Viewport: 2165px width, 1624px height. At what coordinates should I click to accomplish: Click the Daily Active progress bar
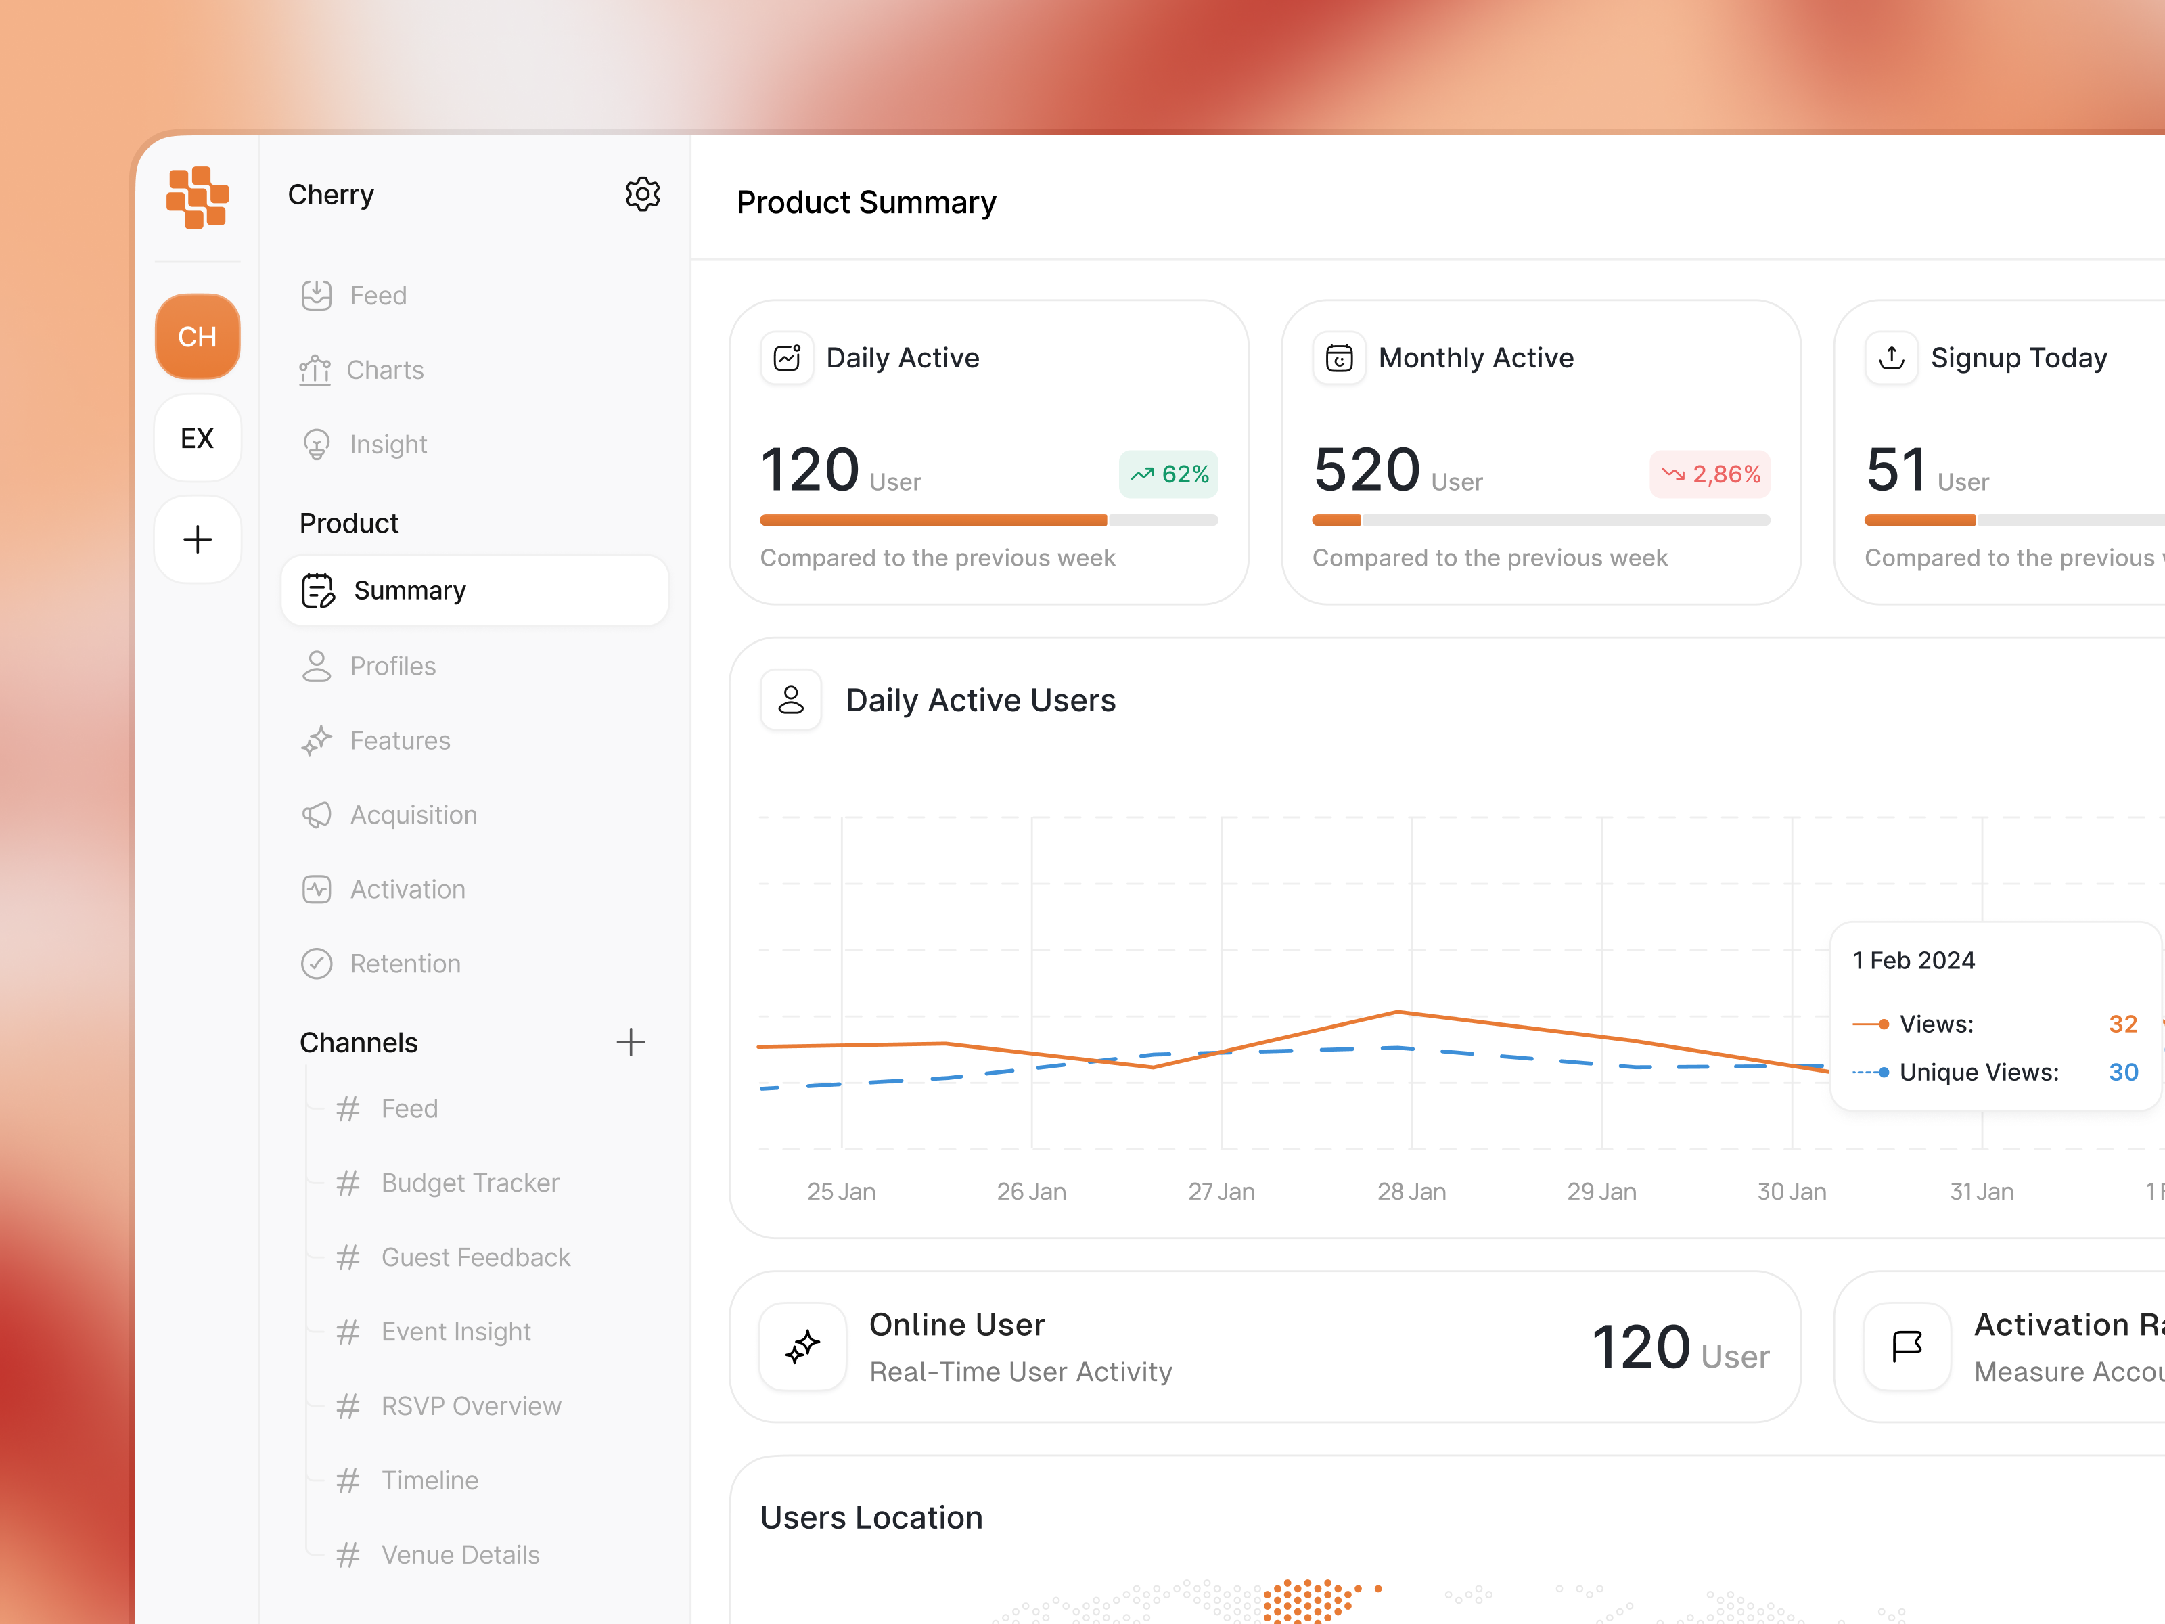988,520
